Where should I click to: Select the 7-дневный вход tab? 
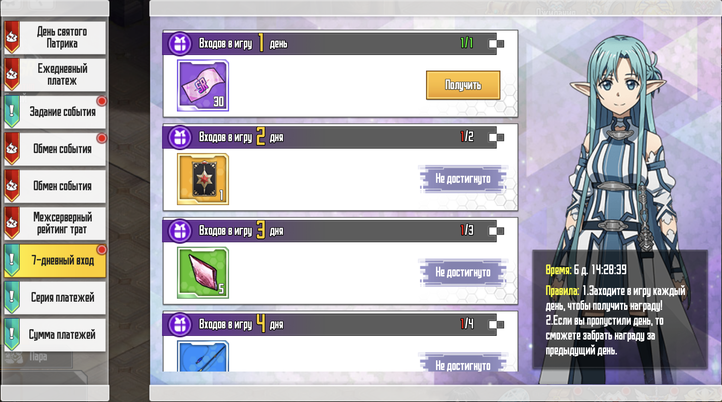[55, 260]
